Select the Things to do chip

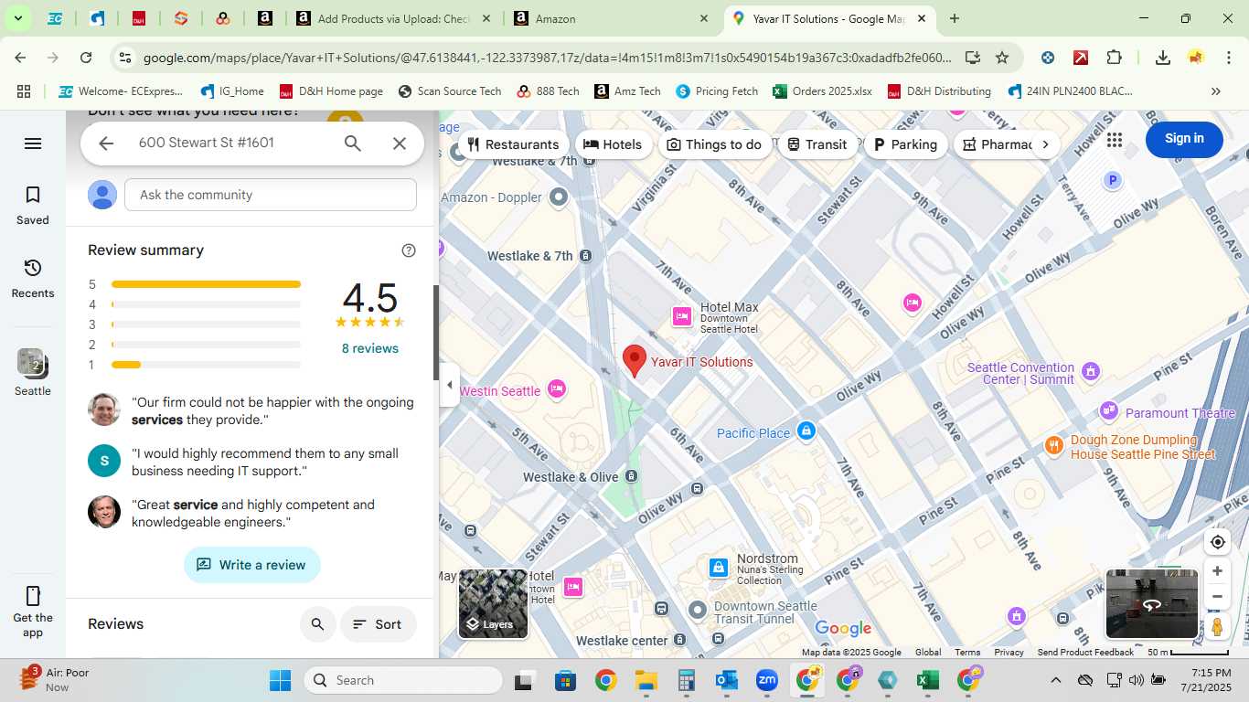[x=714, y=144]
